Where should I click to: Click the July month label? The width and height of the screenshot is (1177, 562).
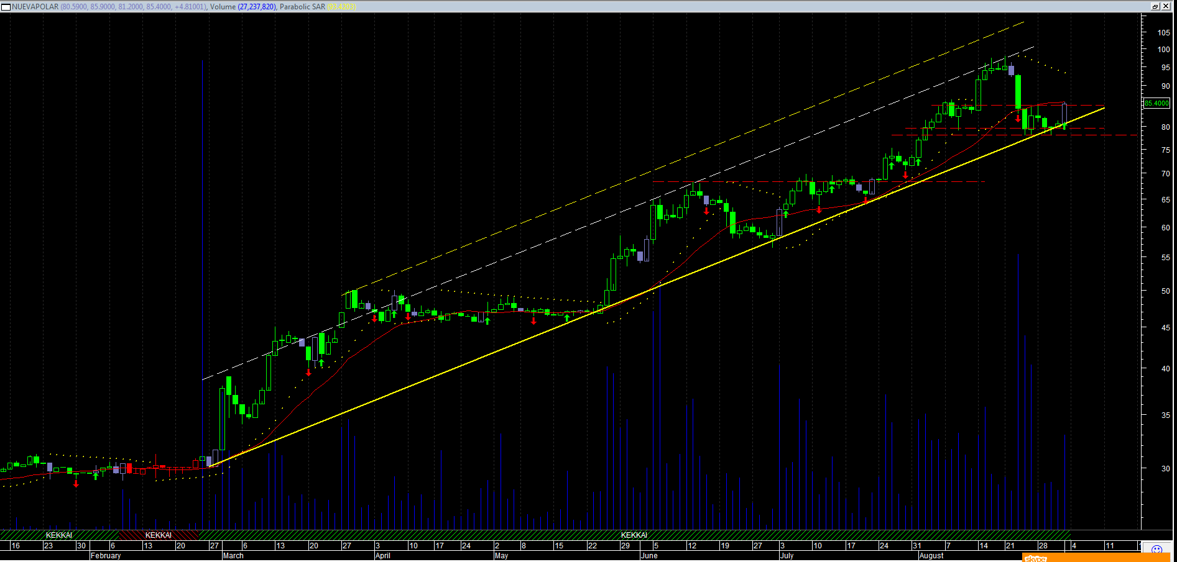click(787, 556)
